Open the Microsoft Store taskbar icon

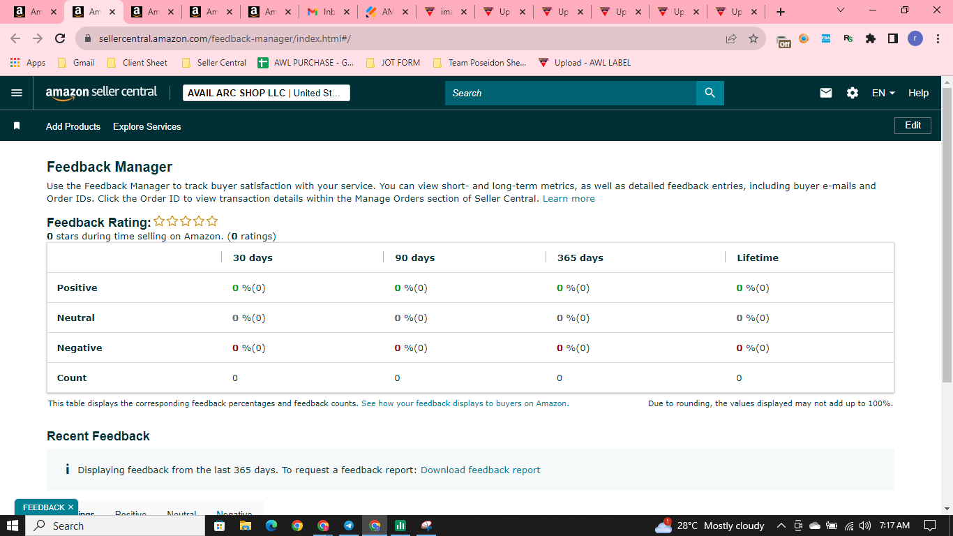tap(219, 526)
